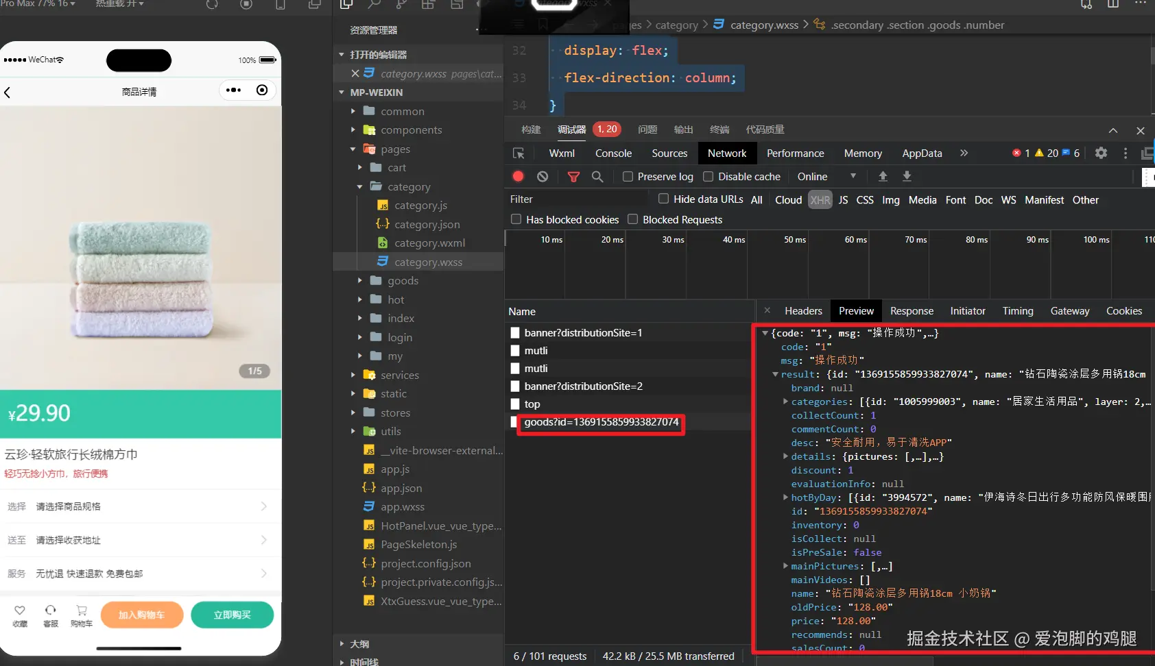
Task: Close the category.wxss open editor
Action: pyautogui.click(x=355, y=73)
